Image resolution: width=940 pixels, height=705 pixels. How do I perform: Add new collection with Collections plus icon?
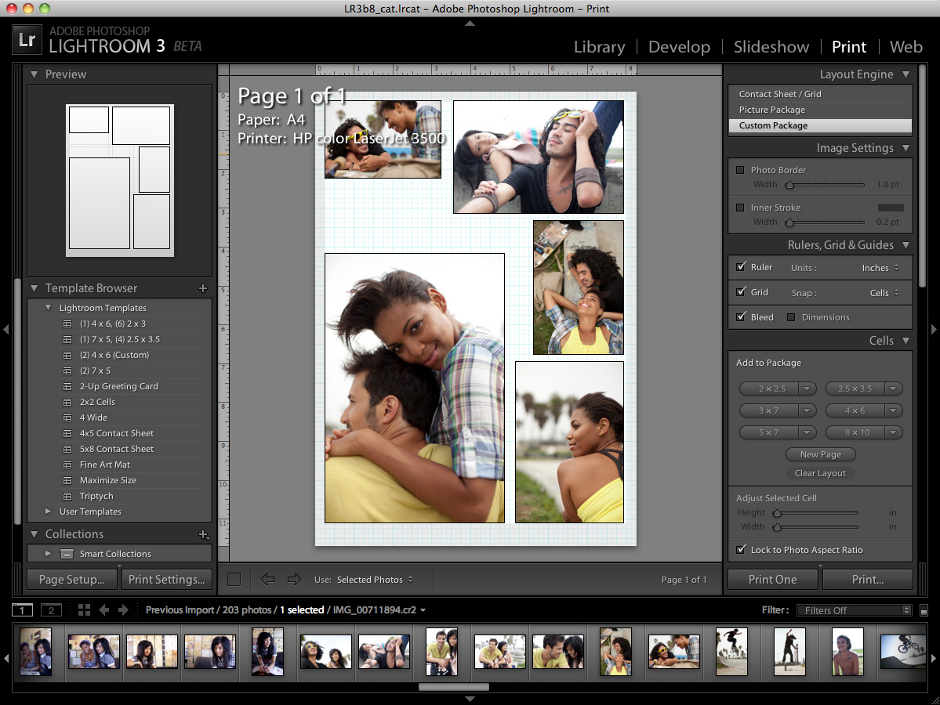[x=203, y=534]
